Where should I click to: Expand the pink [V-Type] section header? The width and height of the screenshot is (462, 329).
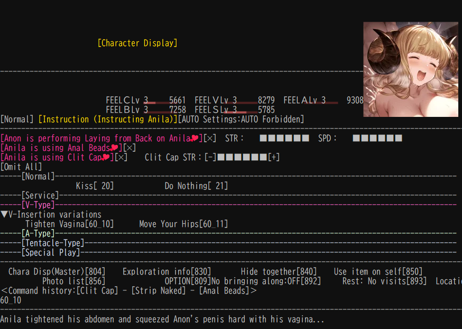pyautogui.click(x=38, y=205)
